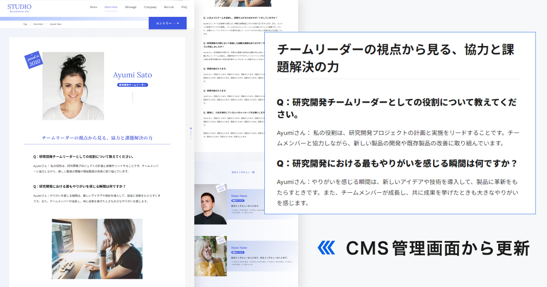This screenshot has width=547, height=287.
Task: Click the STUDIO Recruitment Site logo
Action: (x=20, y=7)
